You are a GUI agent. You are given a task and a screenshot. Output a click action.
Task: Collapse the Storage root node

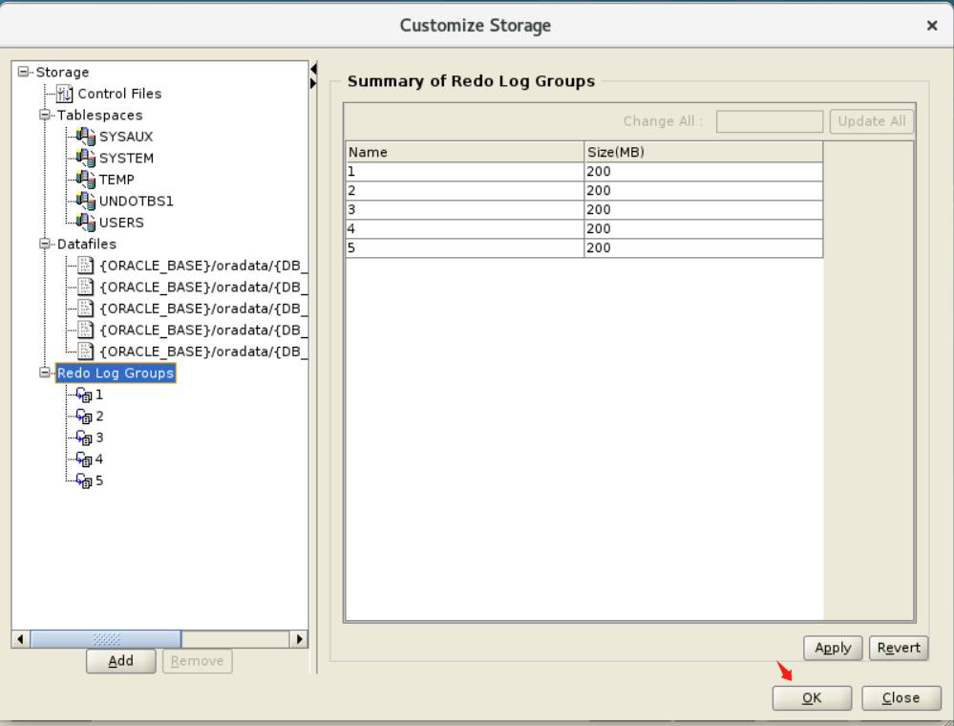23,73
